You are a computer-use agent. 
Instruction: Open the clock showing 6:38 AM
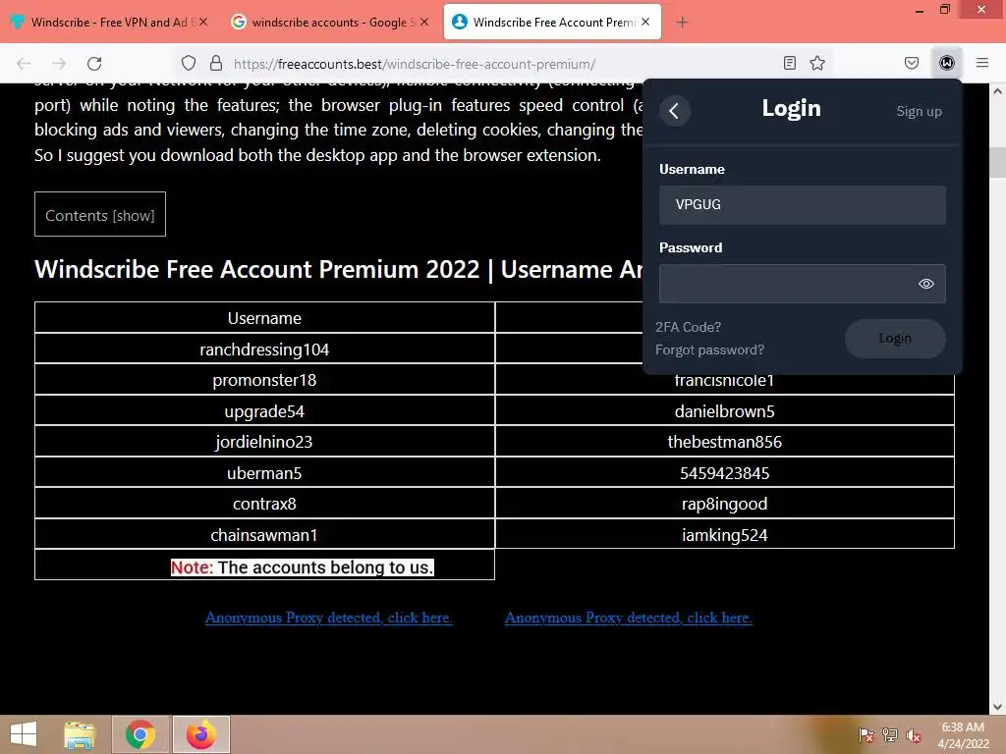[963, 735]
